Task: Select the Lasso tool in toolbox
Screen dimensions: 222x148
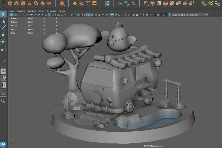Action: click(3, 21)
